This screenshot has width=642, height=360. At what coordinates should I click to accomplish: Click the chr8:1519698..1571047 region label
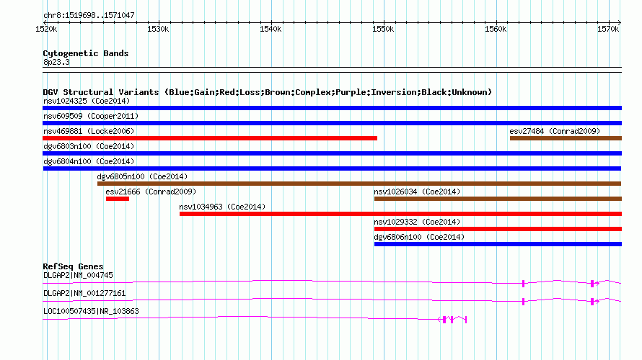coord(89,16)
